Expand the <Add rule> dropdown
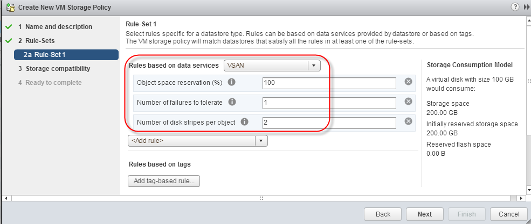 [x=198, y=141]
